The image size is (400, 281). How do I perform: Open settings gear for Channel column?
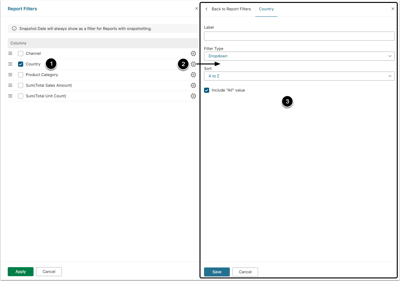click(193, 53)
